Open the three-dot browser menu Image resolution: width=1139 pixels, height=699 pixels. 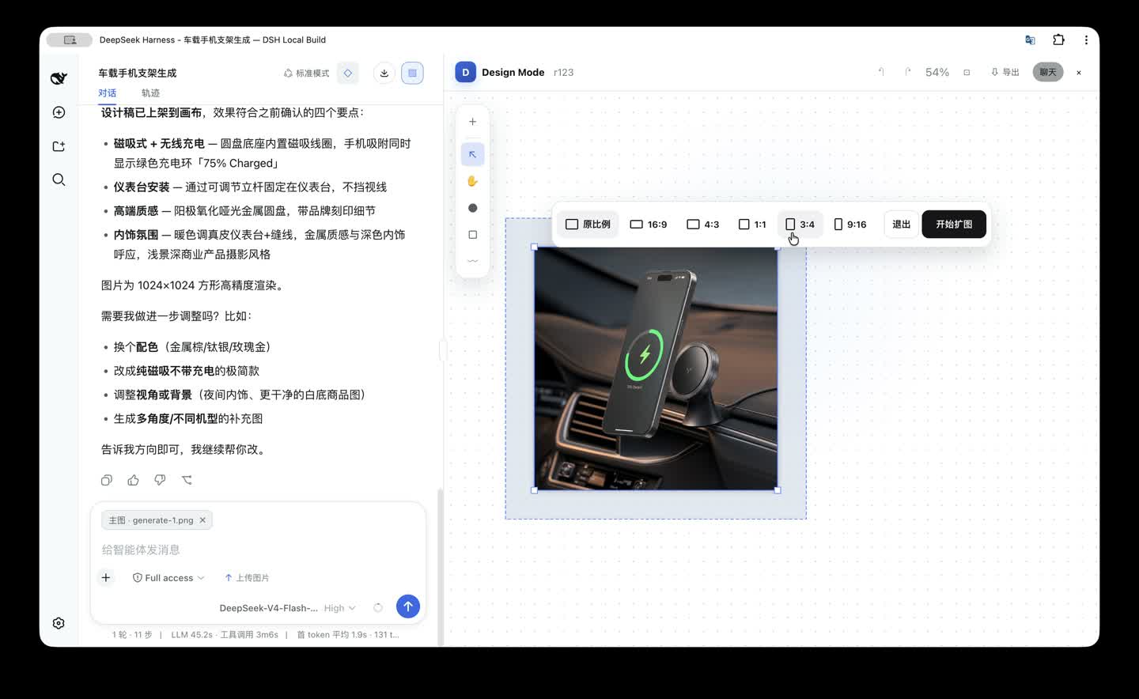[1086, 40]
